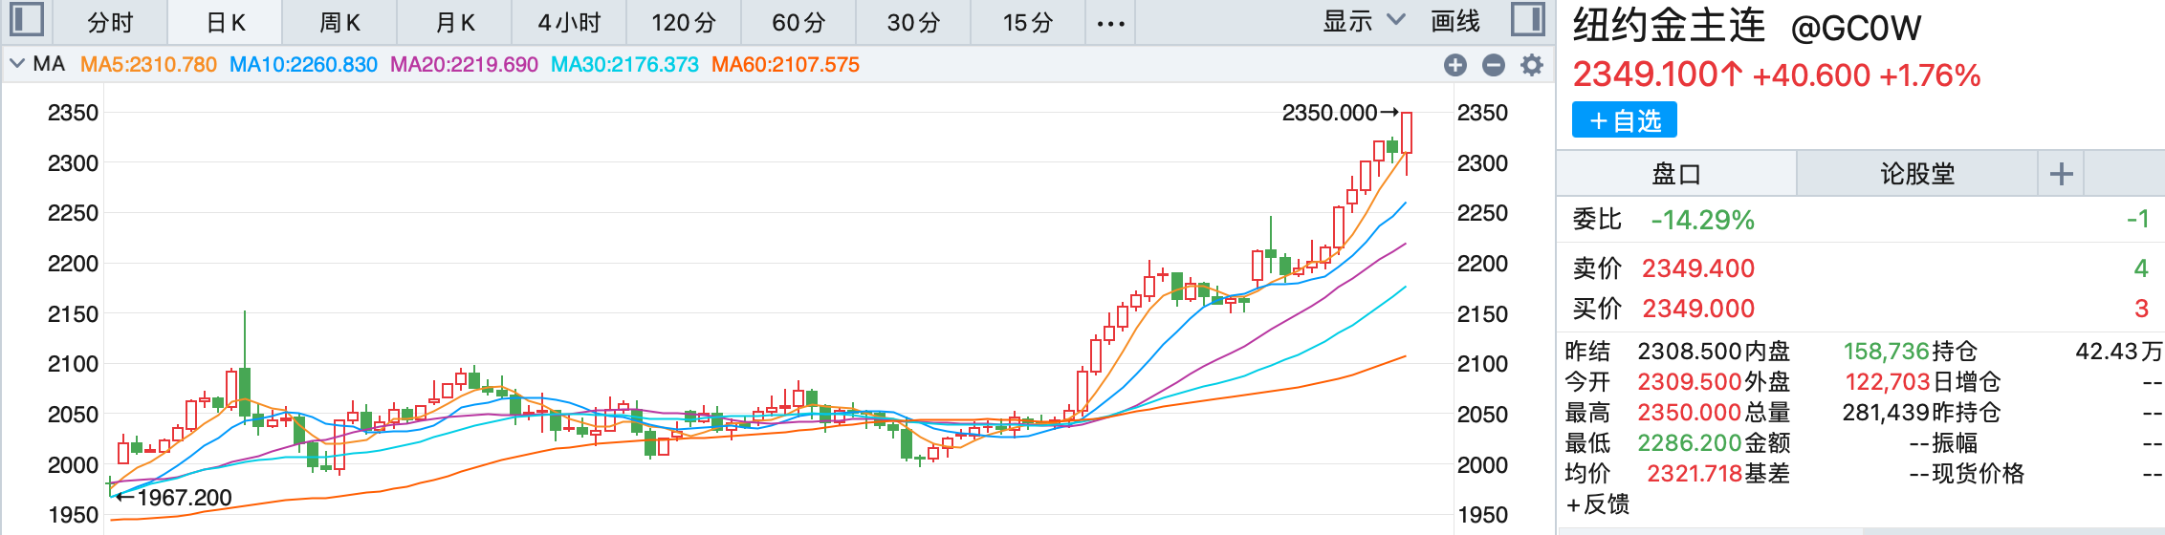Click the +反馈 feedback link
Screen dimensions: 2165x535
tap(1597, 504)
